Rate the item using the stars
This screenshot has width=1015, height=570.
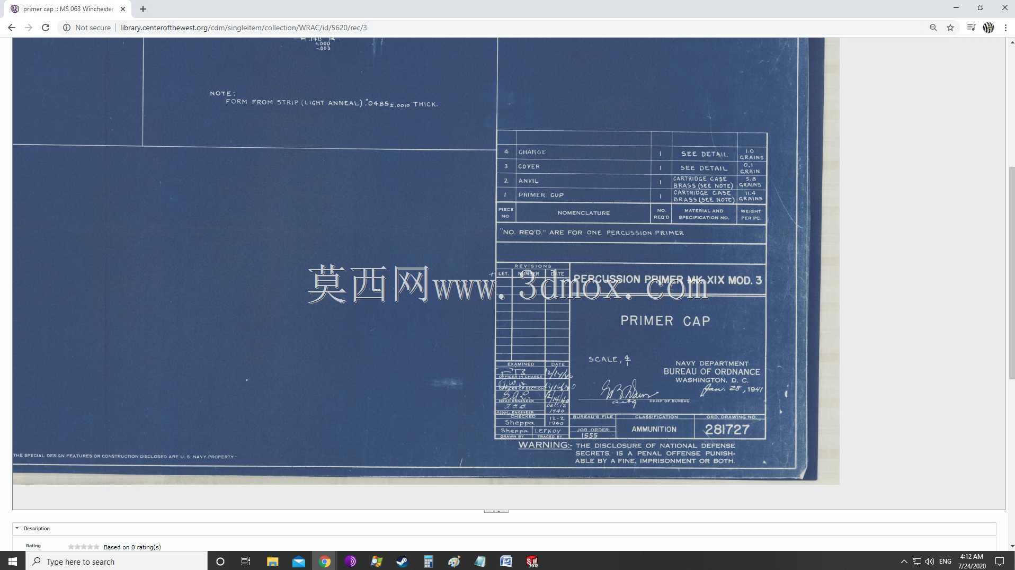pyautogui.click(x=83, y=547)
